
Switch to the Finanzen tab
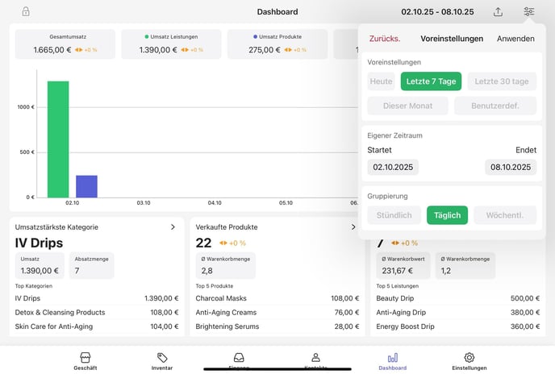[x=239, y=359]
